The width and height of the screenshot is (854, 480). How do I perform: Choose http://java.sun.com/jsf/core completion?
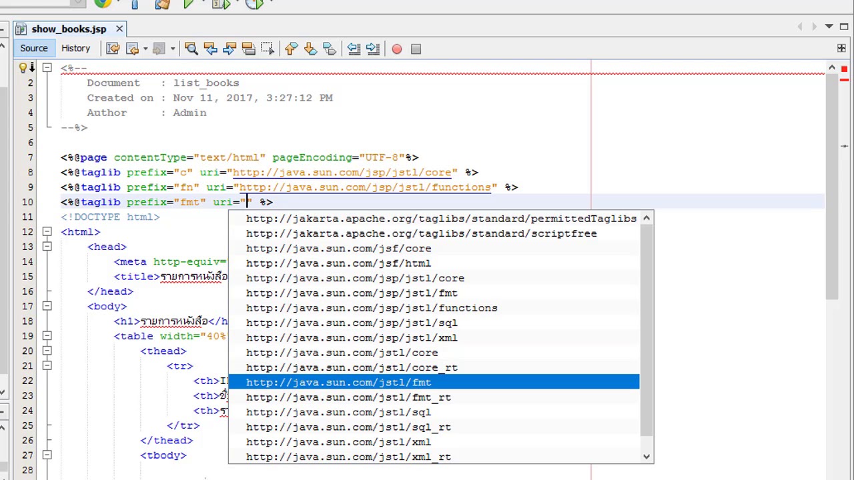(434, 248)
